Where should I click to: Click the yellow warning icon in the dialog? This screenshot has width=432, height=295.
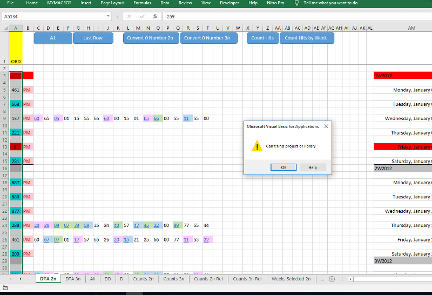point(257,146)
